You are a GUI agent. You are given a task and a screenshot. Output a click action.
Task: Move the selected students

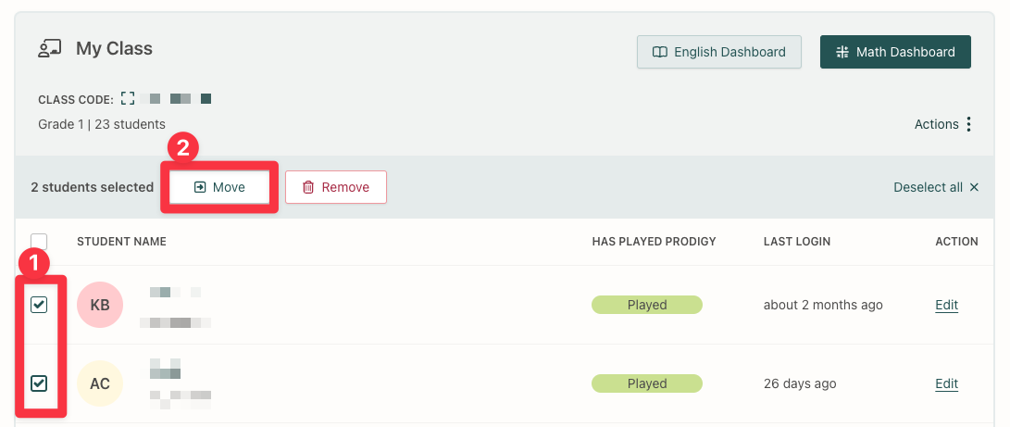pos(219,187)
